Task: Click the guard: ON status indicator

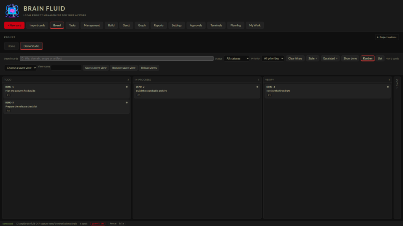Action: tap(98, 224)
